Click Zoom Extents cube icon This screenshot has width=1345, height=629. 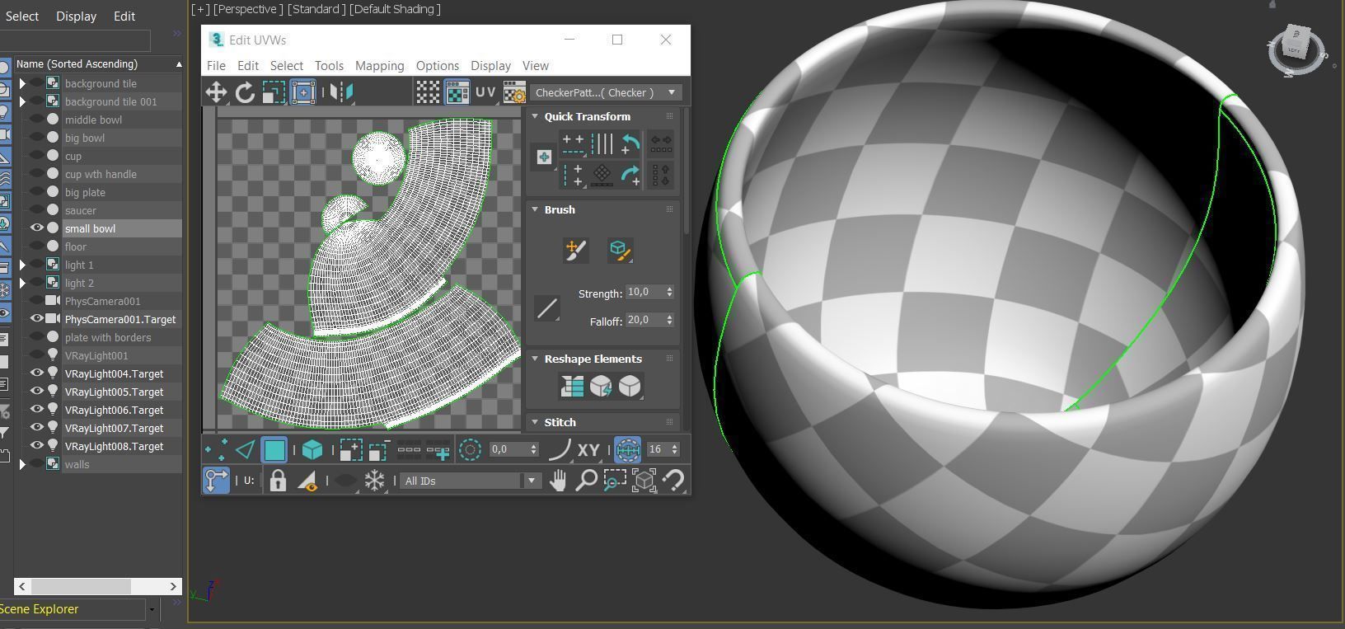[x=644, y=480]
